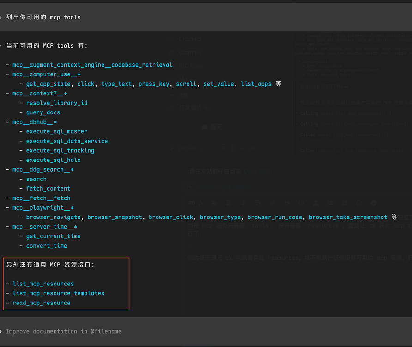Click the 'fetch_content' item
This screenshot has width=412, height=347.
coord(48,188)
